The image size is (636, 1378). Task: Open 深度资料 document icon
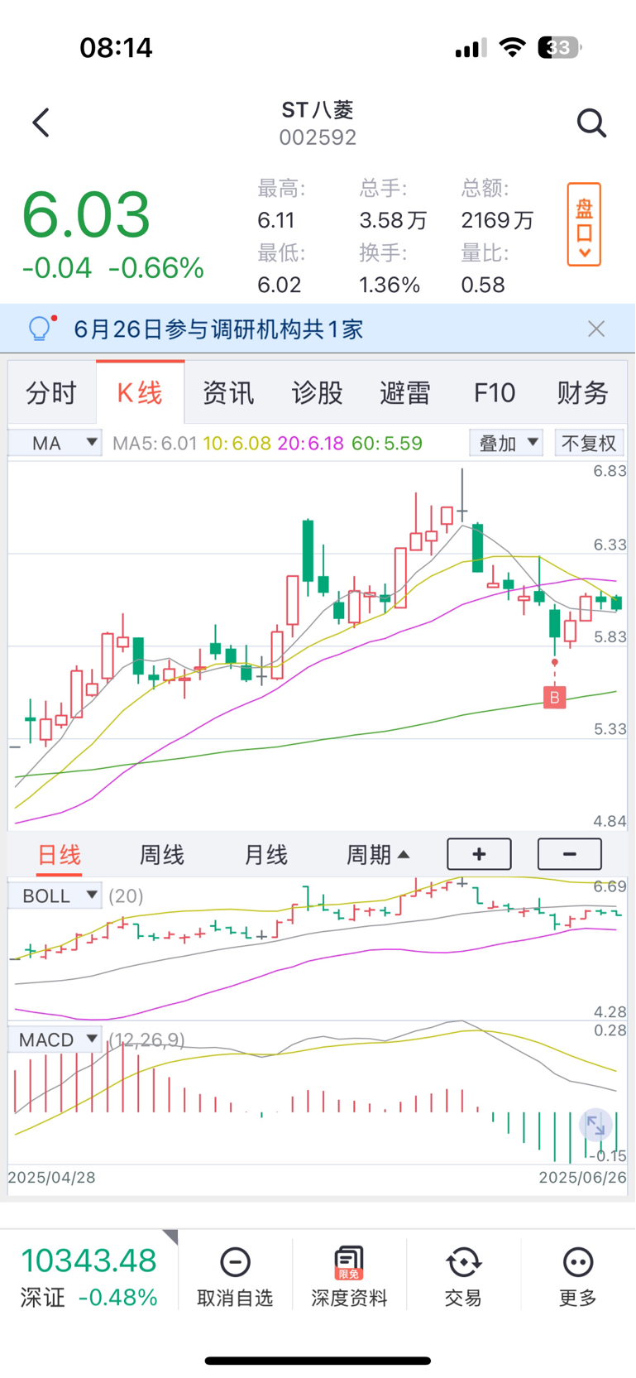click(x=349, y=1262)
